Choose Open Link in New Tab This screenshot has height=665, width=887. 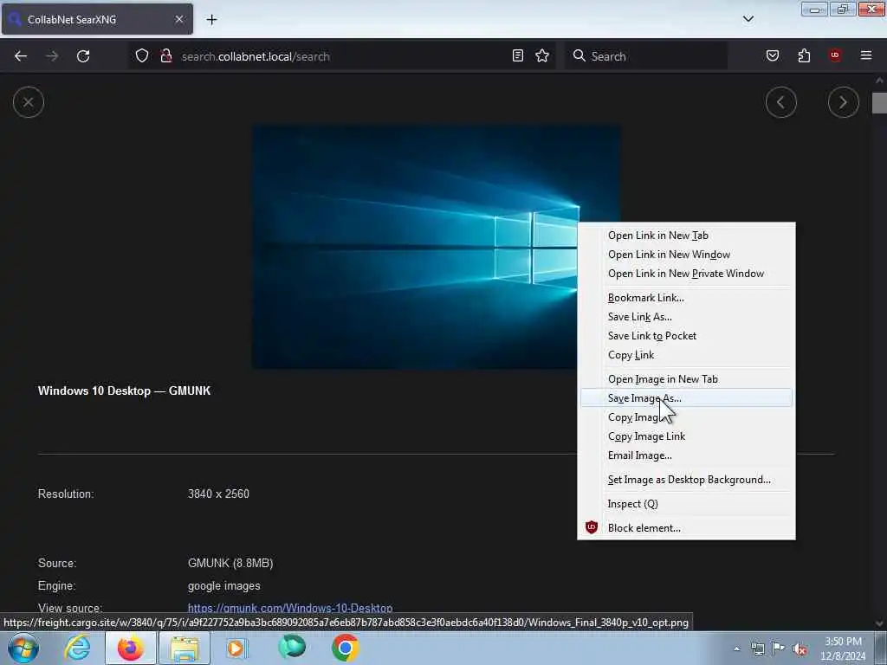click(686, 236)
